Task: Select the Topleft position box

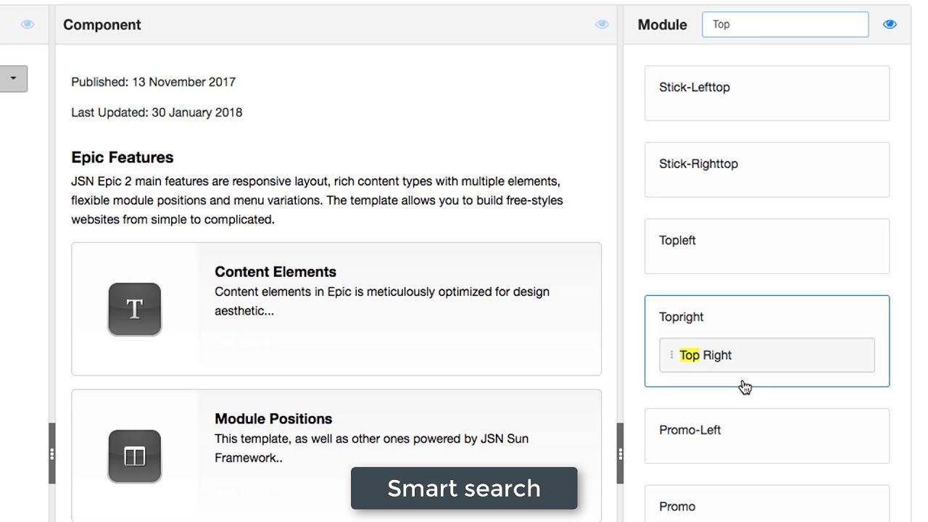Action: tap(767, 246)
